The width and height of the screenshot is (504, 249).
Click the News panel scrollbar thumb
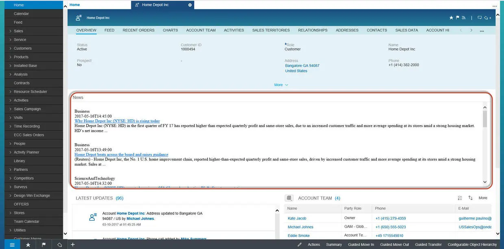click(x=485, y=119)
